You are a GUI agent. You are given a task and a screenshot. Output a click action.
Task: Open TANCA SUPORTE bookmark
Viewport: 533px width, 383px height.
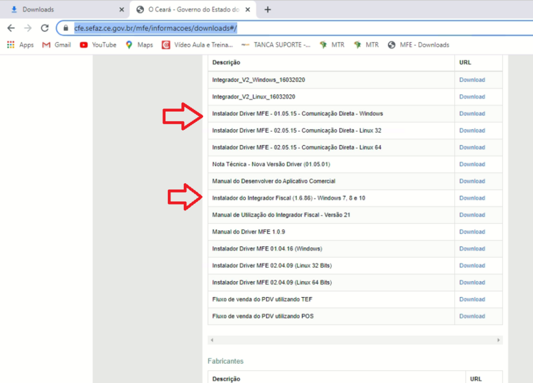pyautogui.click(x=276, y=45)
